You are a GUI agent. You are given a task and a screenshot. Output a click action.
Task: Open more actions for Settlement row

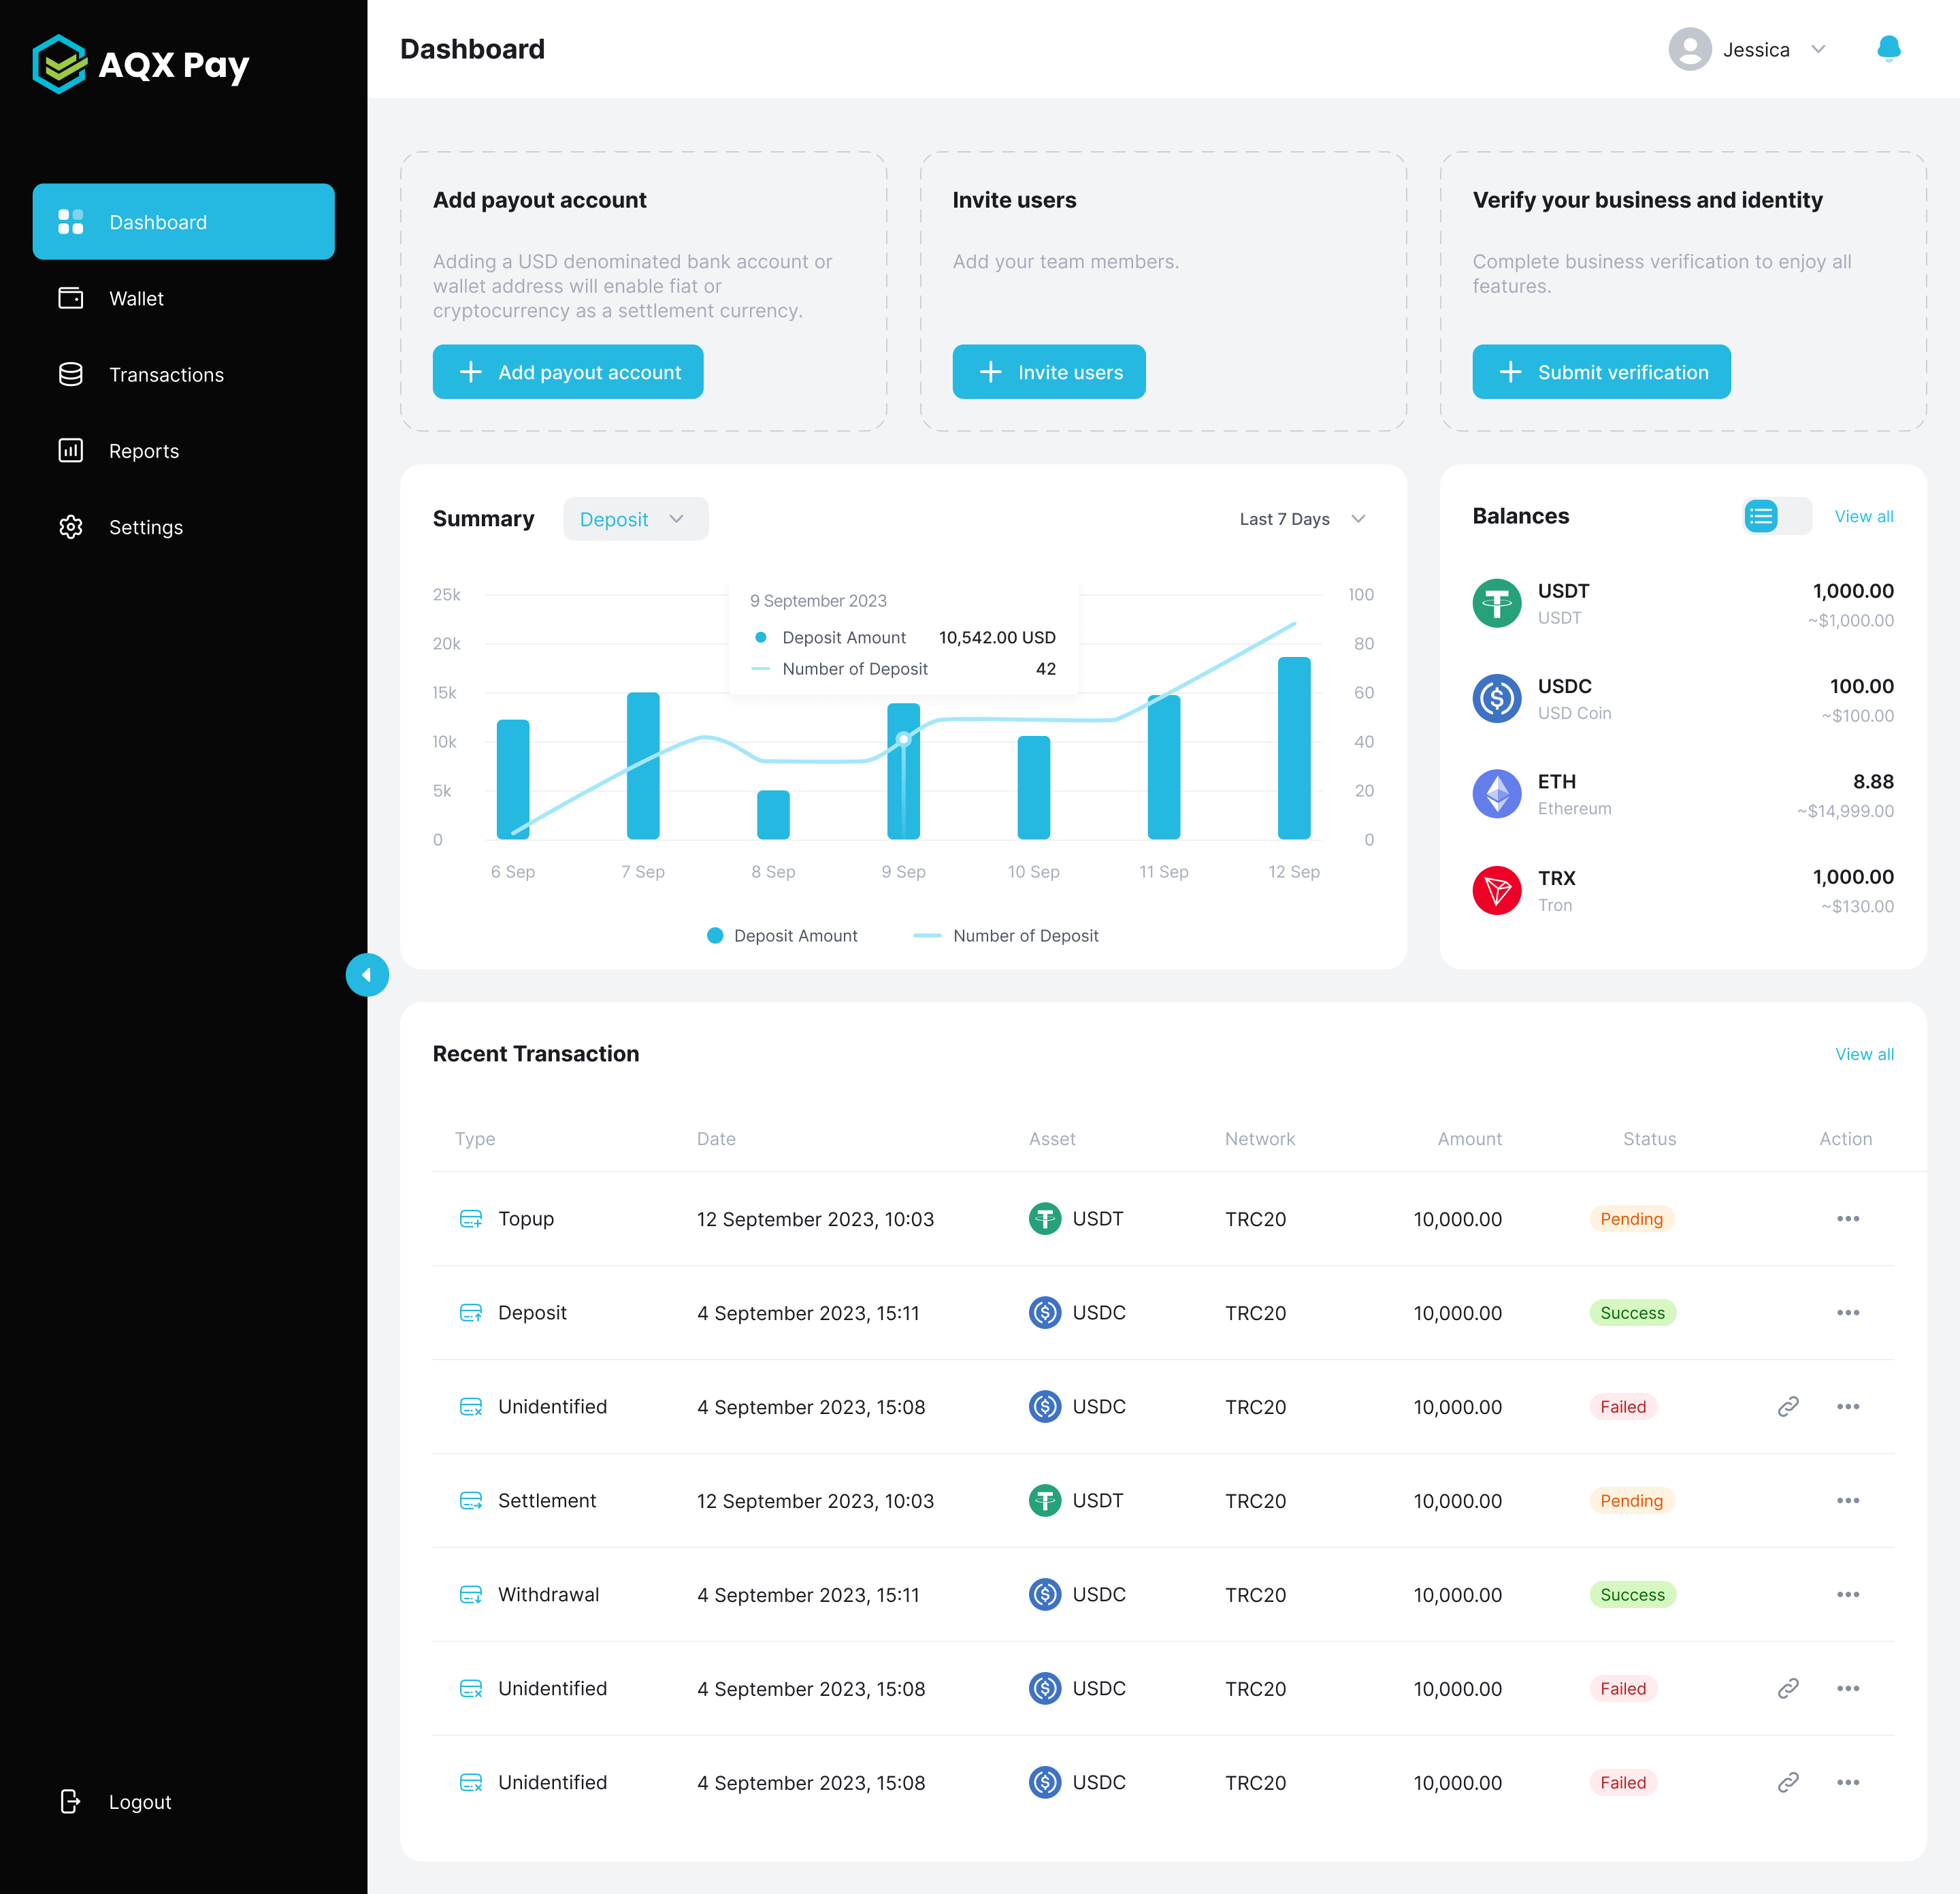(1848, 1500)
